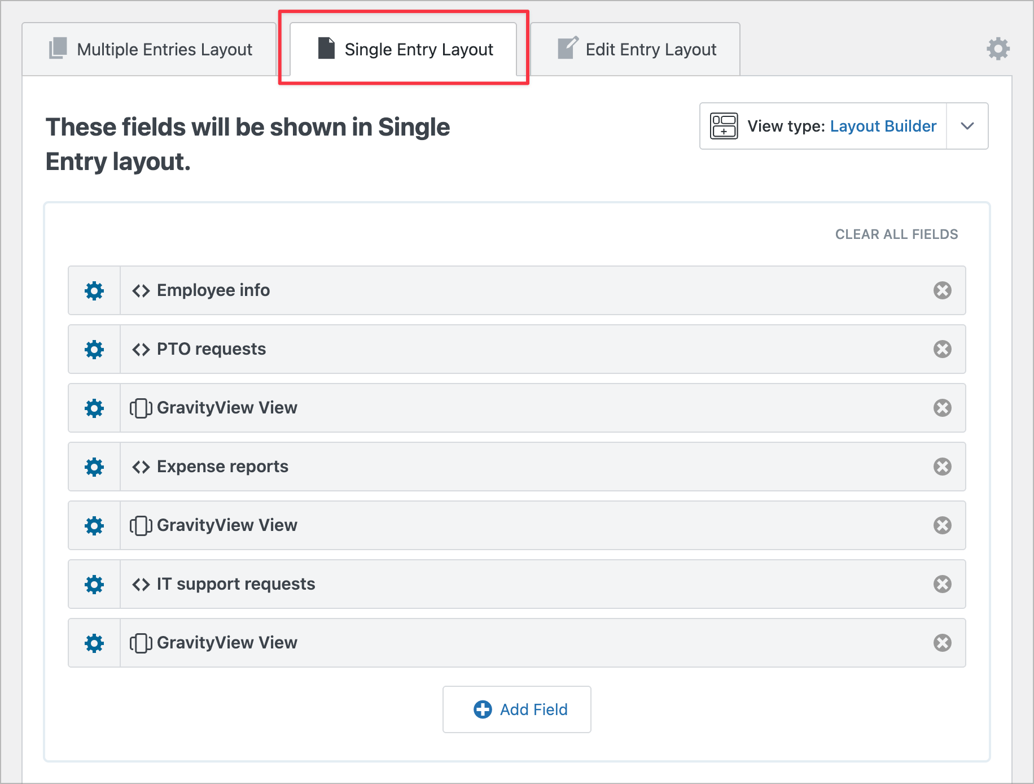
Task: Open the Layout Builder link
Action: pyautogui.click(x=882, y=126)
